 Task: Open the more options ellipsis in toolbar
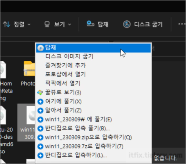[x=182, y=24]
